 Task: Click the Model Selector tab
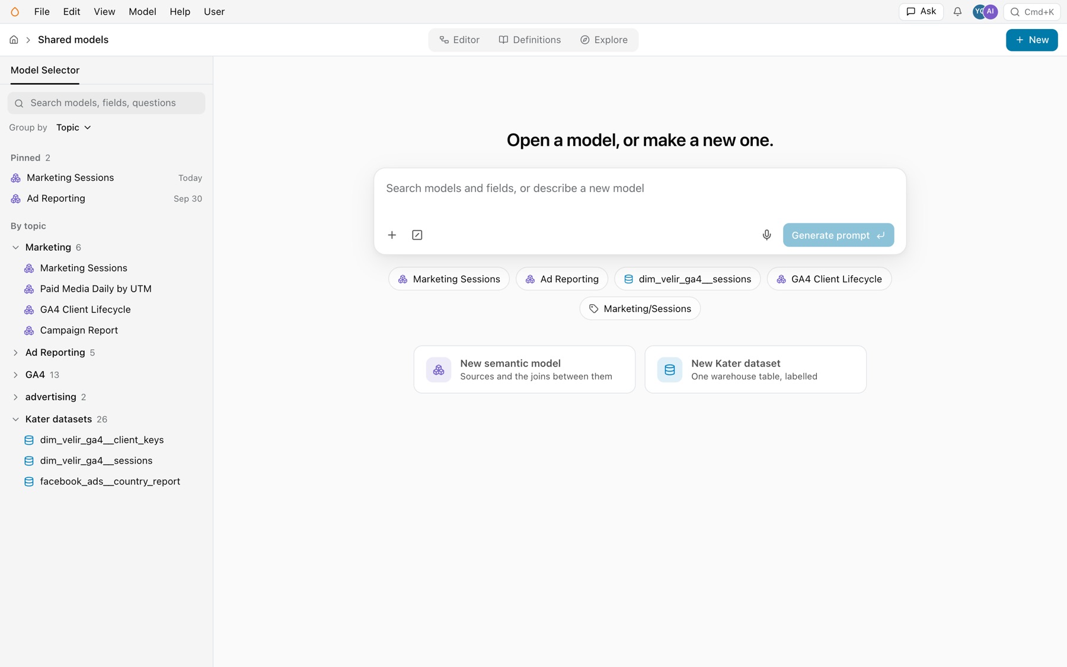pos(45,70)
